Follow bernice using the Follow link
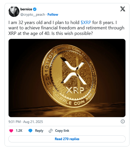This screenshot has width=133, height=150. (x=53, y=14)
